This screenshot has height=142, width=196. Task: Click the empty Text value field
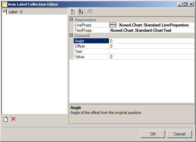click(x=152, y=52)
